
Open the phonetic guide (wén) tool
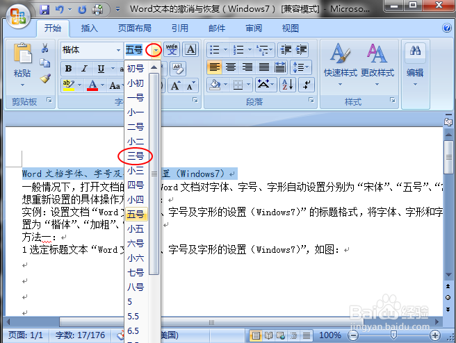coord(172,50)
